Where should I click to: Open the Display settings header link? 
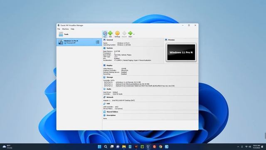click(x=109, y=65)
